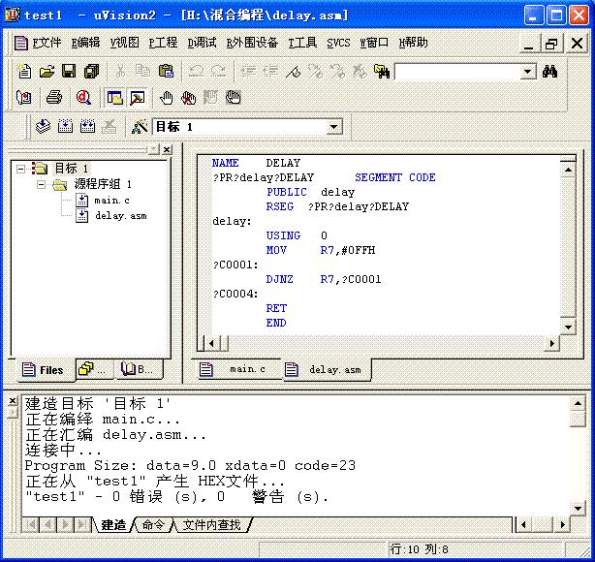Click editor horizontal scrollbar left arrow
This screenshot has height=562, width=595.
point(211,343)
